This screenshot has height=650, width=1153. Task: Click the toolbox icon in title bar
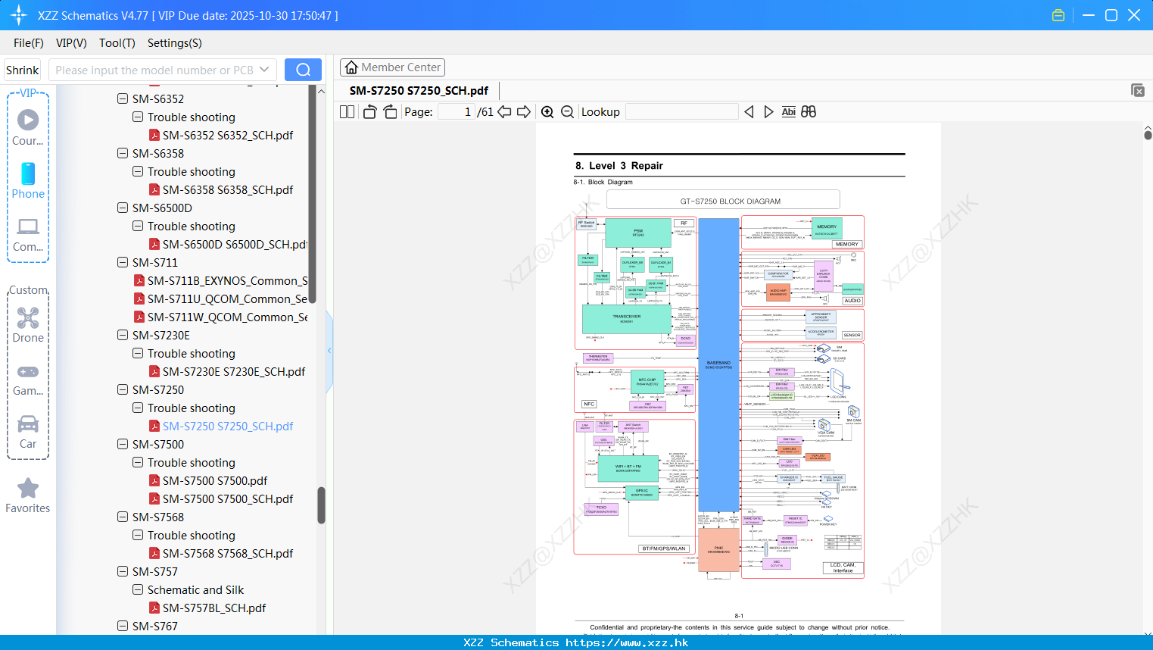click(x=1058, y=15)
